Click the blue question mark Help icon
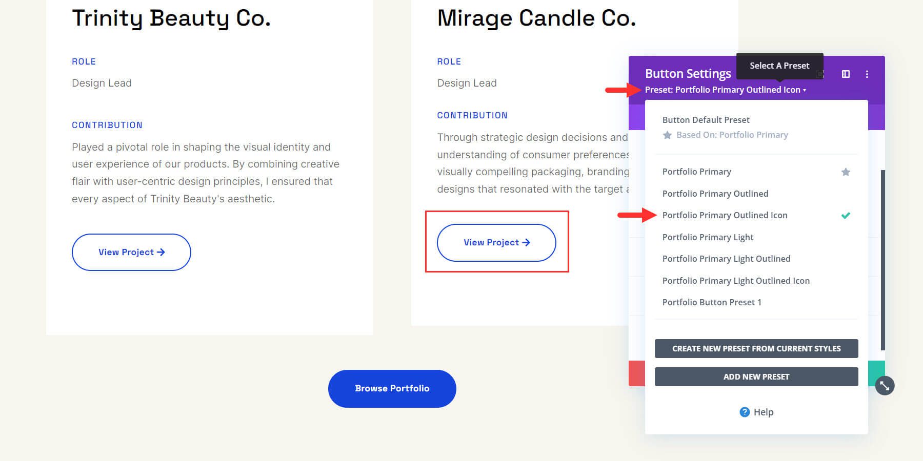 [x=745, y=412]
